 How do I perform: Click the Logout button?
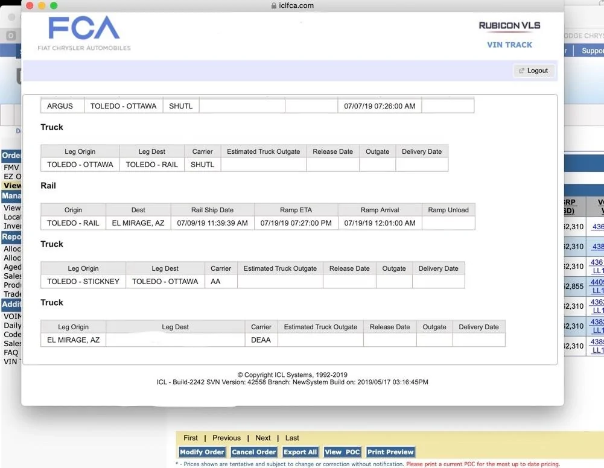point(534,71)
